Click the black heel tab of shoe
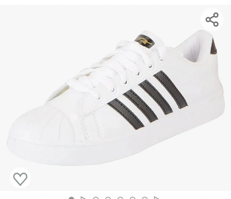Viewport: 231px width, 199px height. pyautogui.click(x=214, y=47)
